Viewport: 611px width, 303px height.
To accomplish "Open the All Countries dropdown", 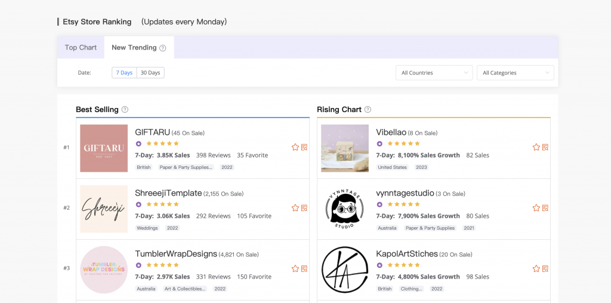I will 434,73.
